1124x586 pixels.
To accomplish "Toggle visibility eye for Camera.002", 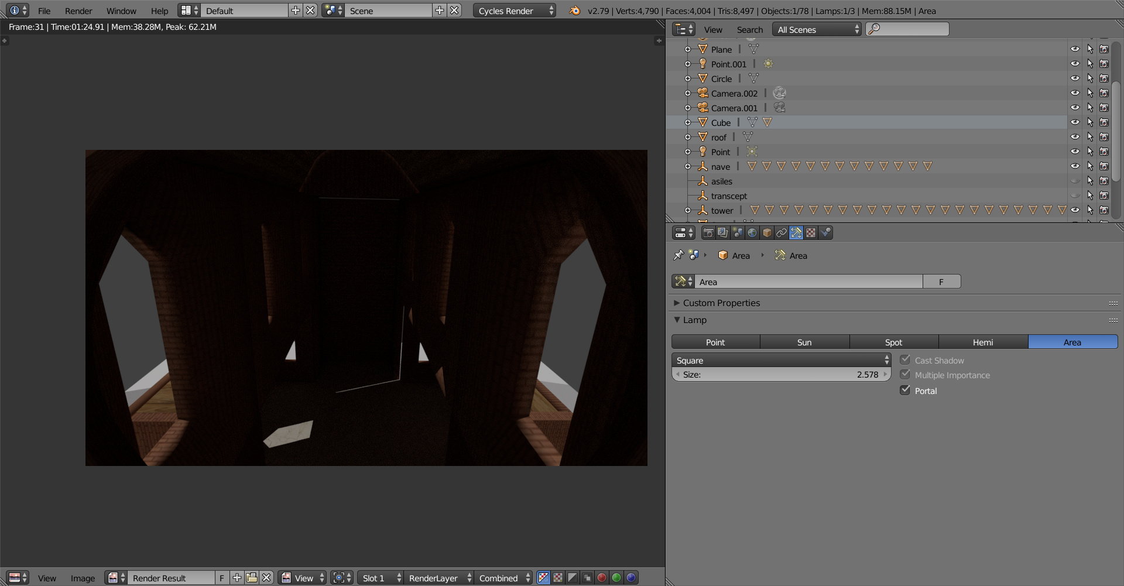I will [1075, 93].
